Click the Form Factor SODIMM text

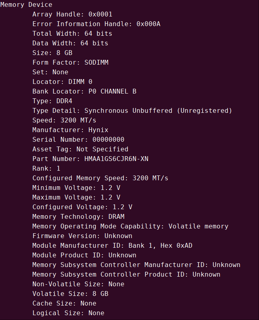(x=70, y=63)
